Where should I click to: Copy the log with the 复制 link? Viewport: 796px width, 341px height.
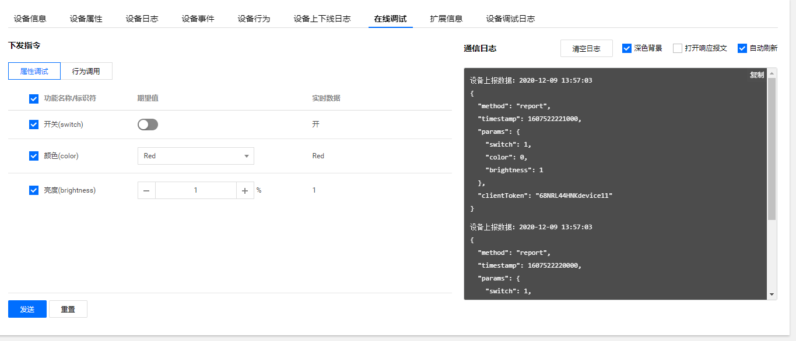(756, 75)
